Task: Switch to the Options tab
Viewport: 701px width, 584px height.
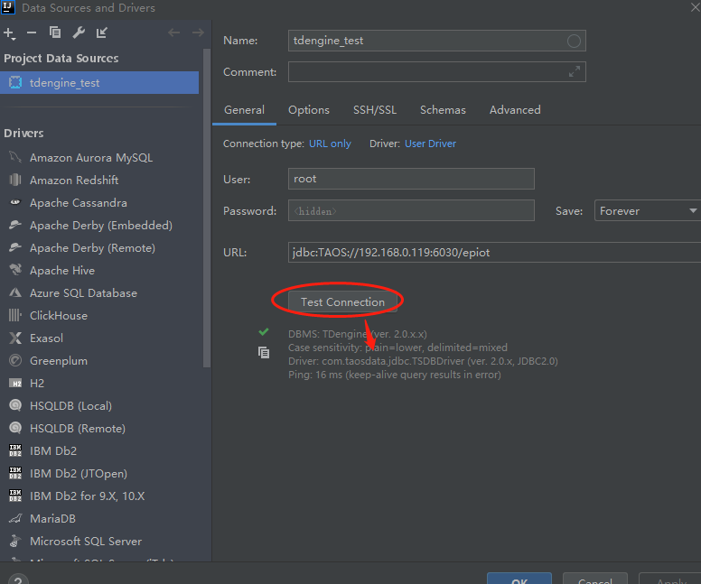Action: click(308, 110)
